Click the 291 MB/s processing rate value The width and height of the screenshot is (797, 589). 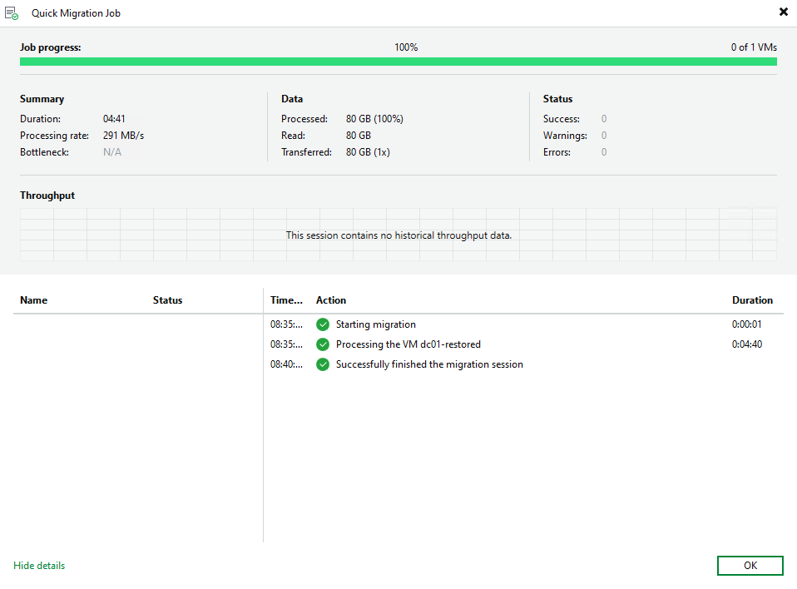[123, 136]
